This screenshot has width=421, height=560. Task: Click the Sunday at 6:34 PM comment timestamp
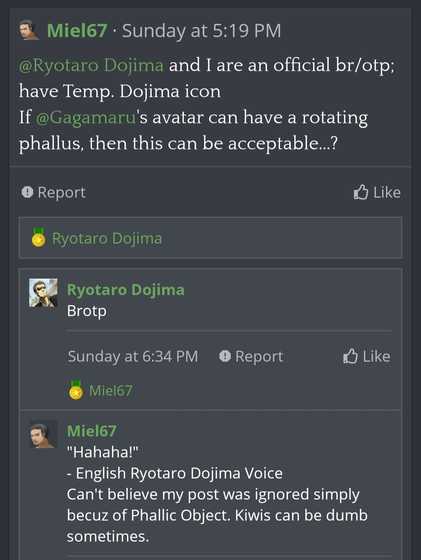pos(133,356)
